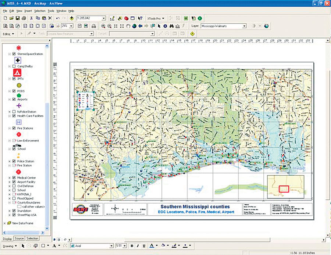The height and width of the screenshot is (255, 331).
Task: Click the globe icon beside Layer dropdown
Action: point(267,26)
